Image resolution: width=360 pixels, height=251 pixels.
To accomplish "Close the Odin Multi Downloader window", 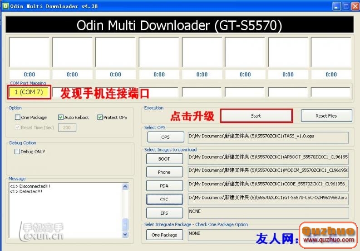I will 355,6.
